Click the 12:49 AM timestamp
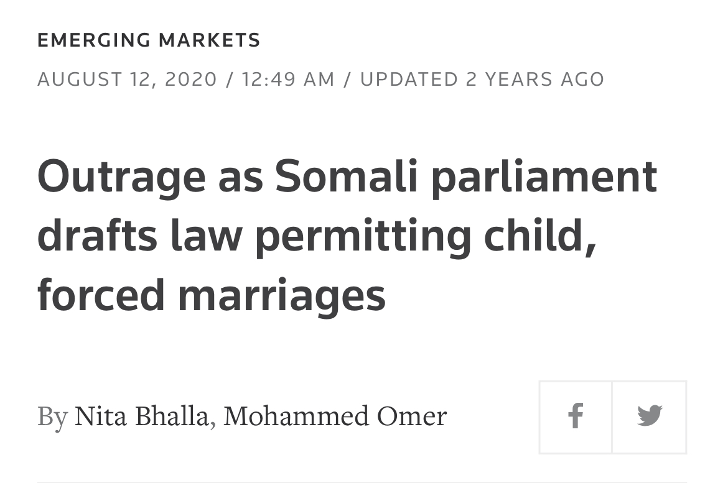Viewport: 728px width, 483px height. coord(288,80)
